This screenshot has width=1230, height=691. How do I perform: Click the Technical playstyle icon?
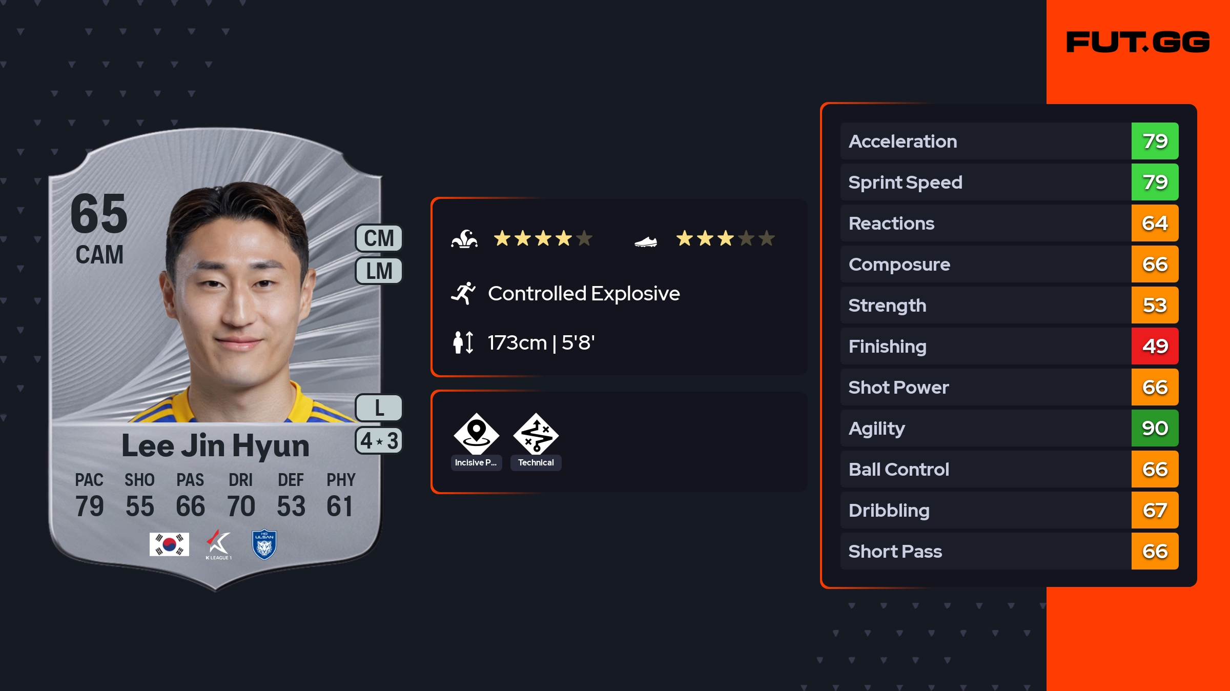point(536,434)
